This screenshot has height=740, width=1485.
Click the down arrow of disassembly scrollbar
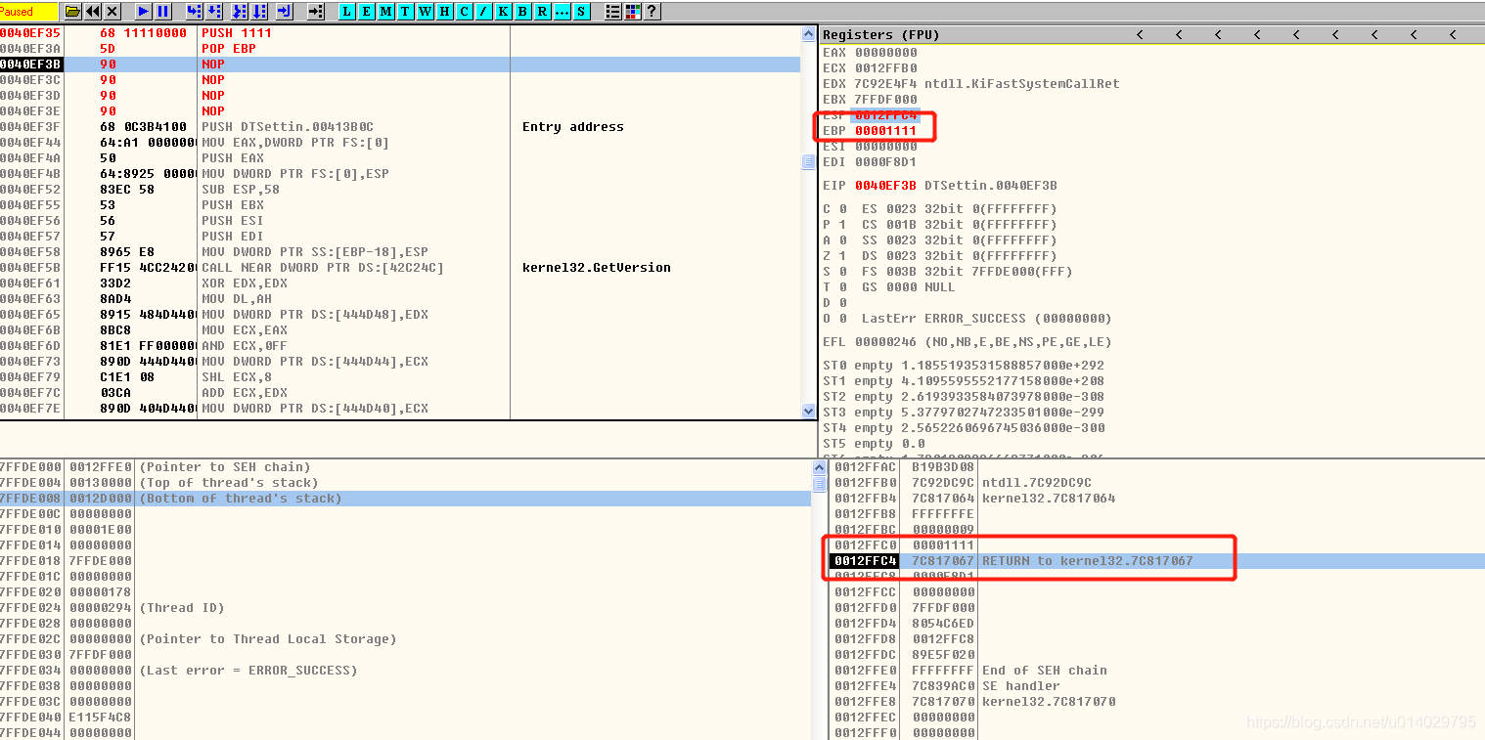(808, 412)
